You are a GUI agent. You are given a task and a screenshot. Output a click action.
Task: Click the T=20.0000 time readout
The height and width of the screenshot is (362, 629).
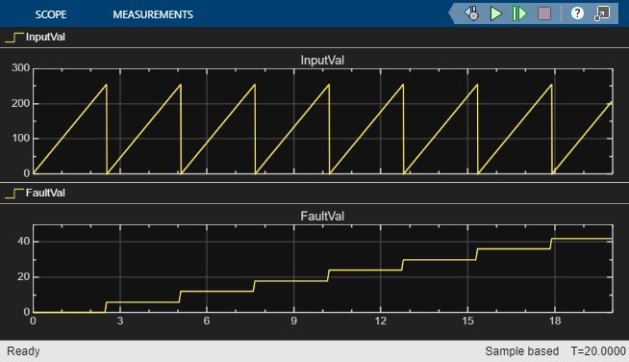pos(598,351)
